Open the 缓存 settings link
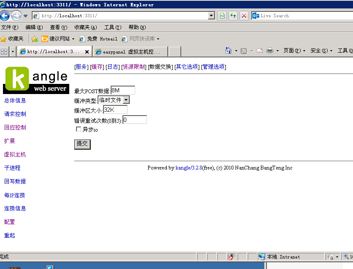 (x=97, y=67)
